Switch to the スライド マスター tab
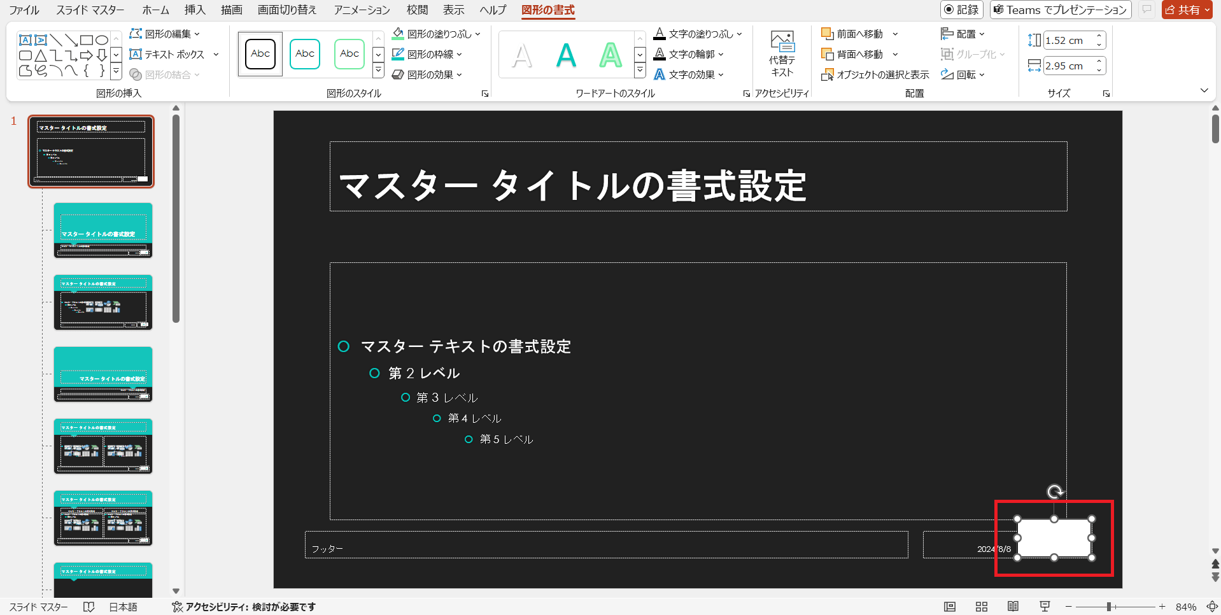 point(90,10)
